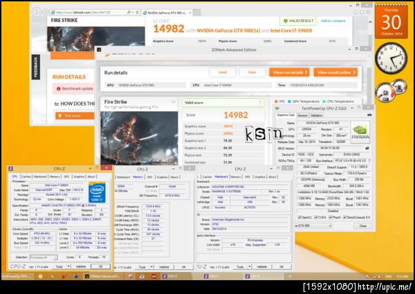Click the 3DMark Advanced Edition title icon
This screenshot has height=294, width=415.
[x=99, y=50]
